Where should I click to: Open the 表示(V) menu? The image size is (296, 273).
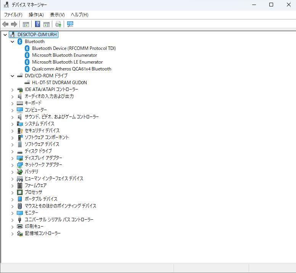pos(57,15)
